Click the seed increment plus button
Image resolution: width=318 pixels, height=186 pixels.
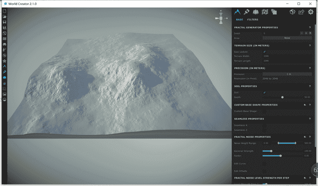tap(306, 33)
